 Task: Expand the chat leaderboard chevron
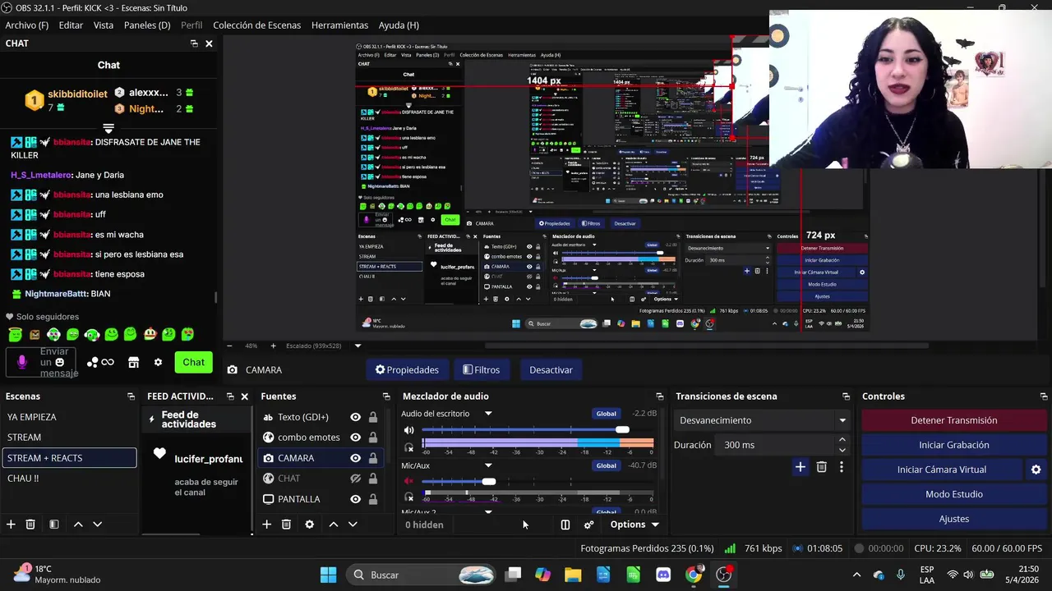point(108,129)
